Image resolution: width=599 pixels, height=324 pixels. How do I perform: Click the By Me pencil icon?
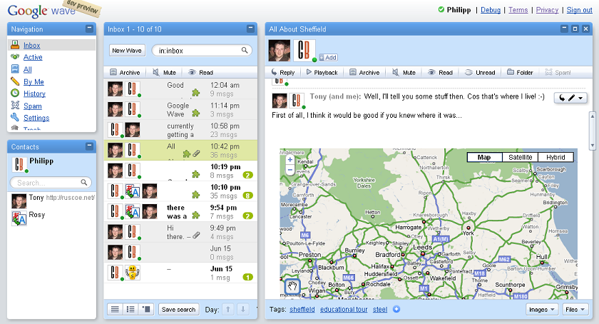pos(15,81)
